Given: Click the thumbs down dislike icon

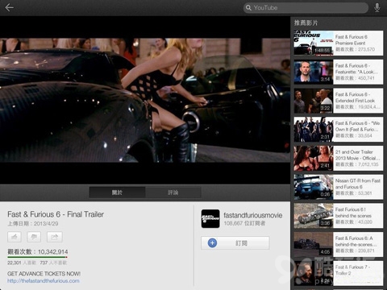Looking at the screenshot, I should click(x=34, y=237).
